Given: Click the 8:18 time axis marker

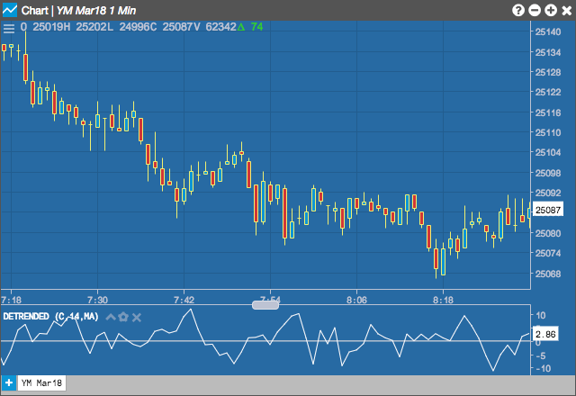Looking at the screenshot, I should [443, 300].
